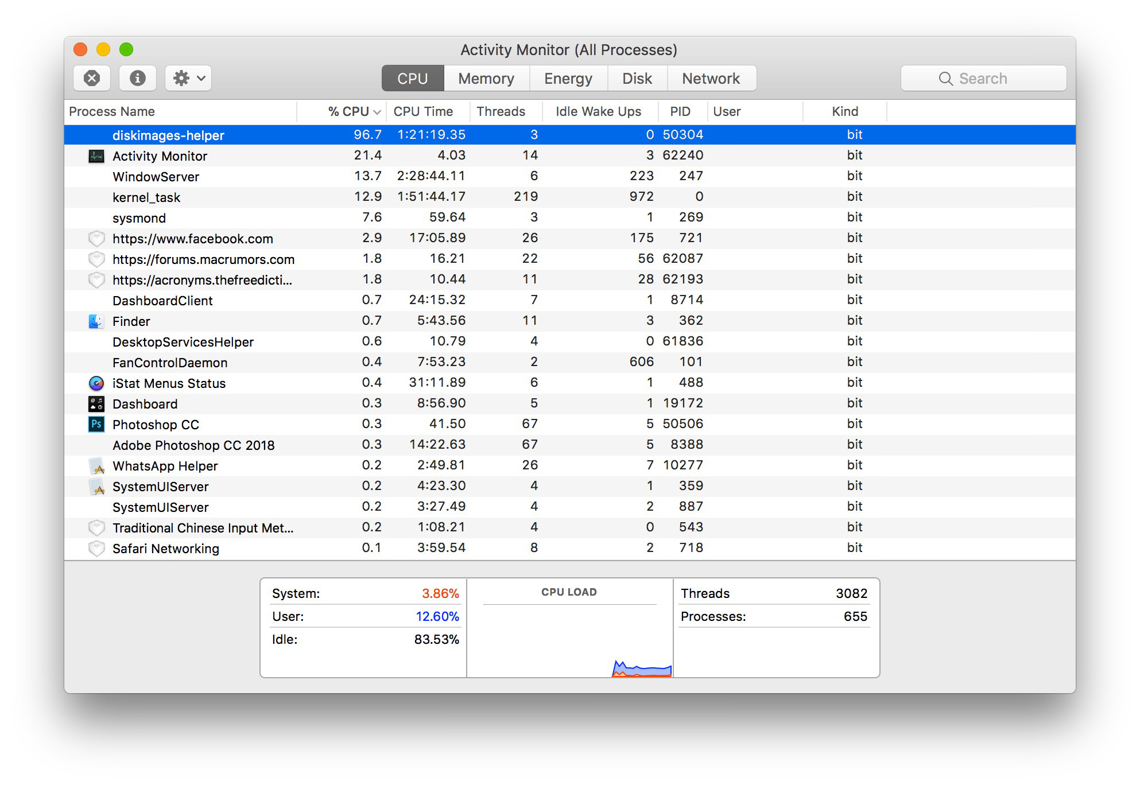Click the Dashboard app icon
Viewport: 1140px width, 785px height.
coord(96,404)
